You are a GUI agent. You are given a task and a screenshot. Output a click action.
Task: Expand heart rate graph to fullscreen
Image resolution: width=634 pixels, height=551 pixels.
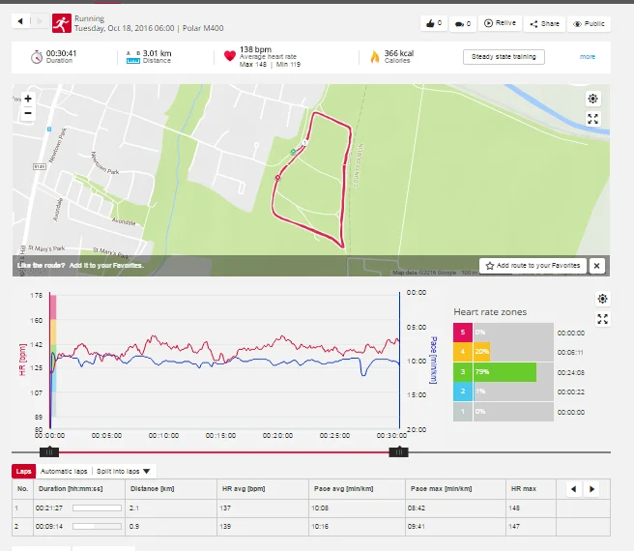[602, 319]
